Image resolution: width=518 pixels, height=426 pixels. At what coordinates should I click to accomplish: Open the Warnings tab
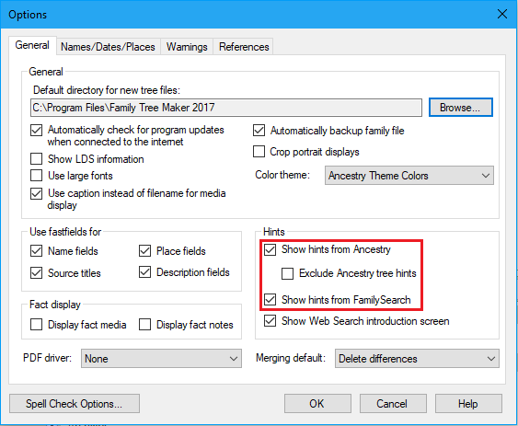pyautogui.click(x=187, y=47)
